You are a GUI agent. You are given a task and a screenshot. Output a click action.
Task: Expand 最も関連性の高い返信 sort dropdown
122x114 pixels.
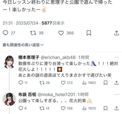[x=23, y=45]
